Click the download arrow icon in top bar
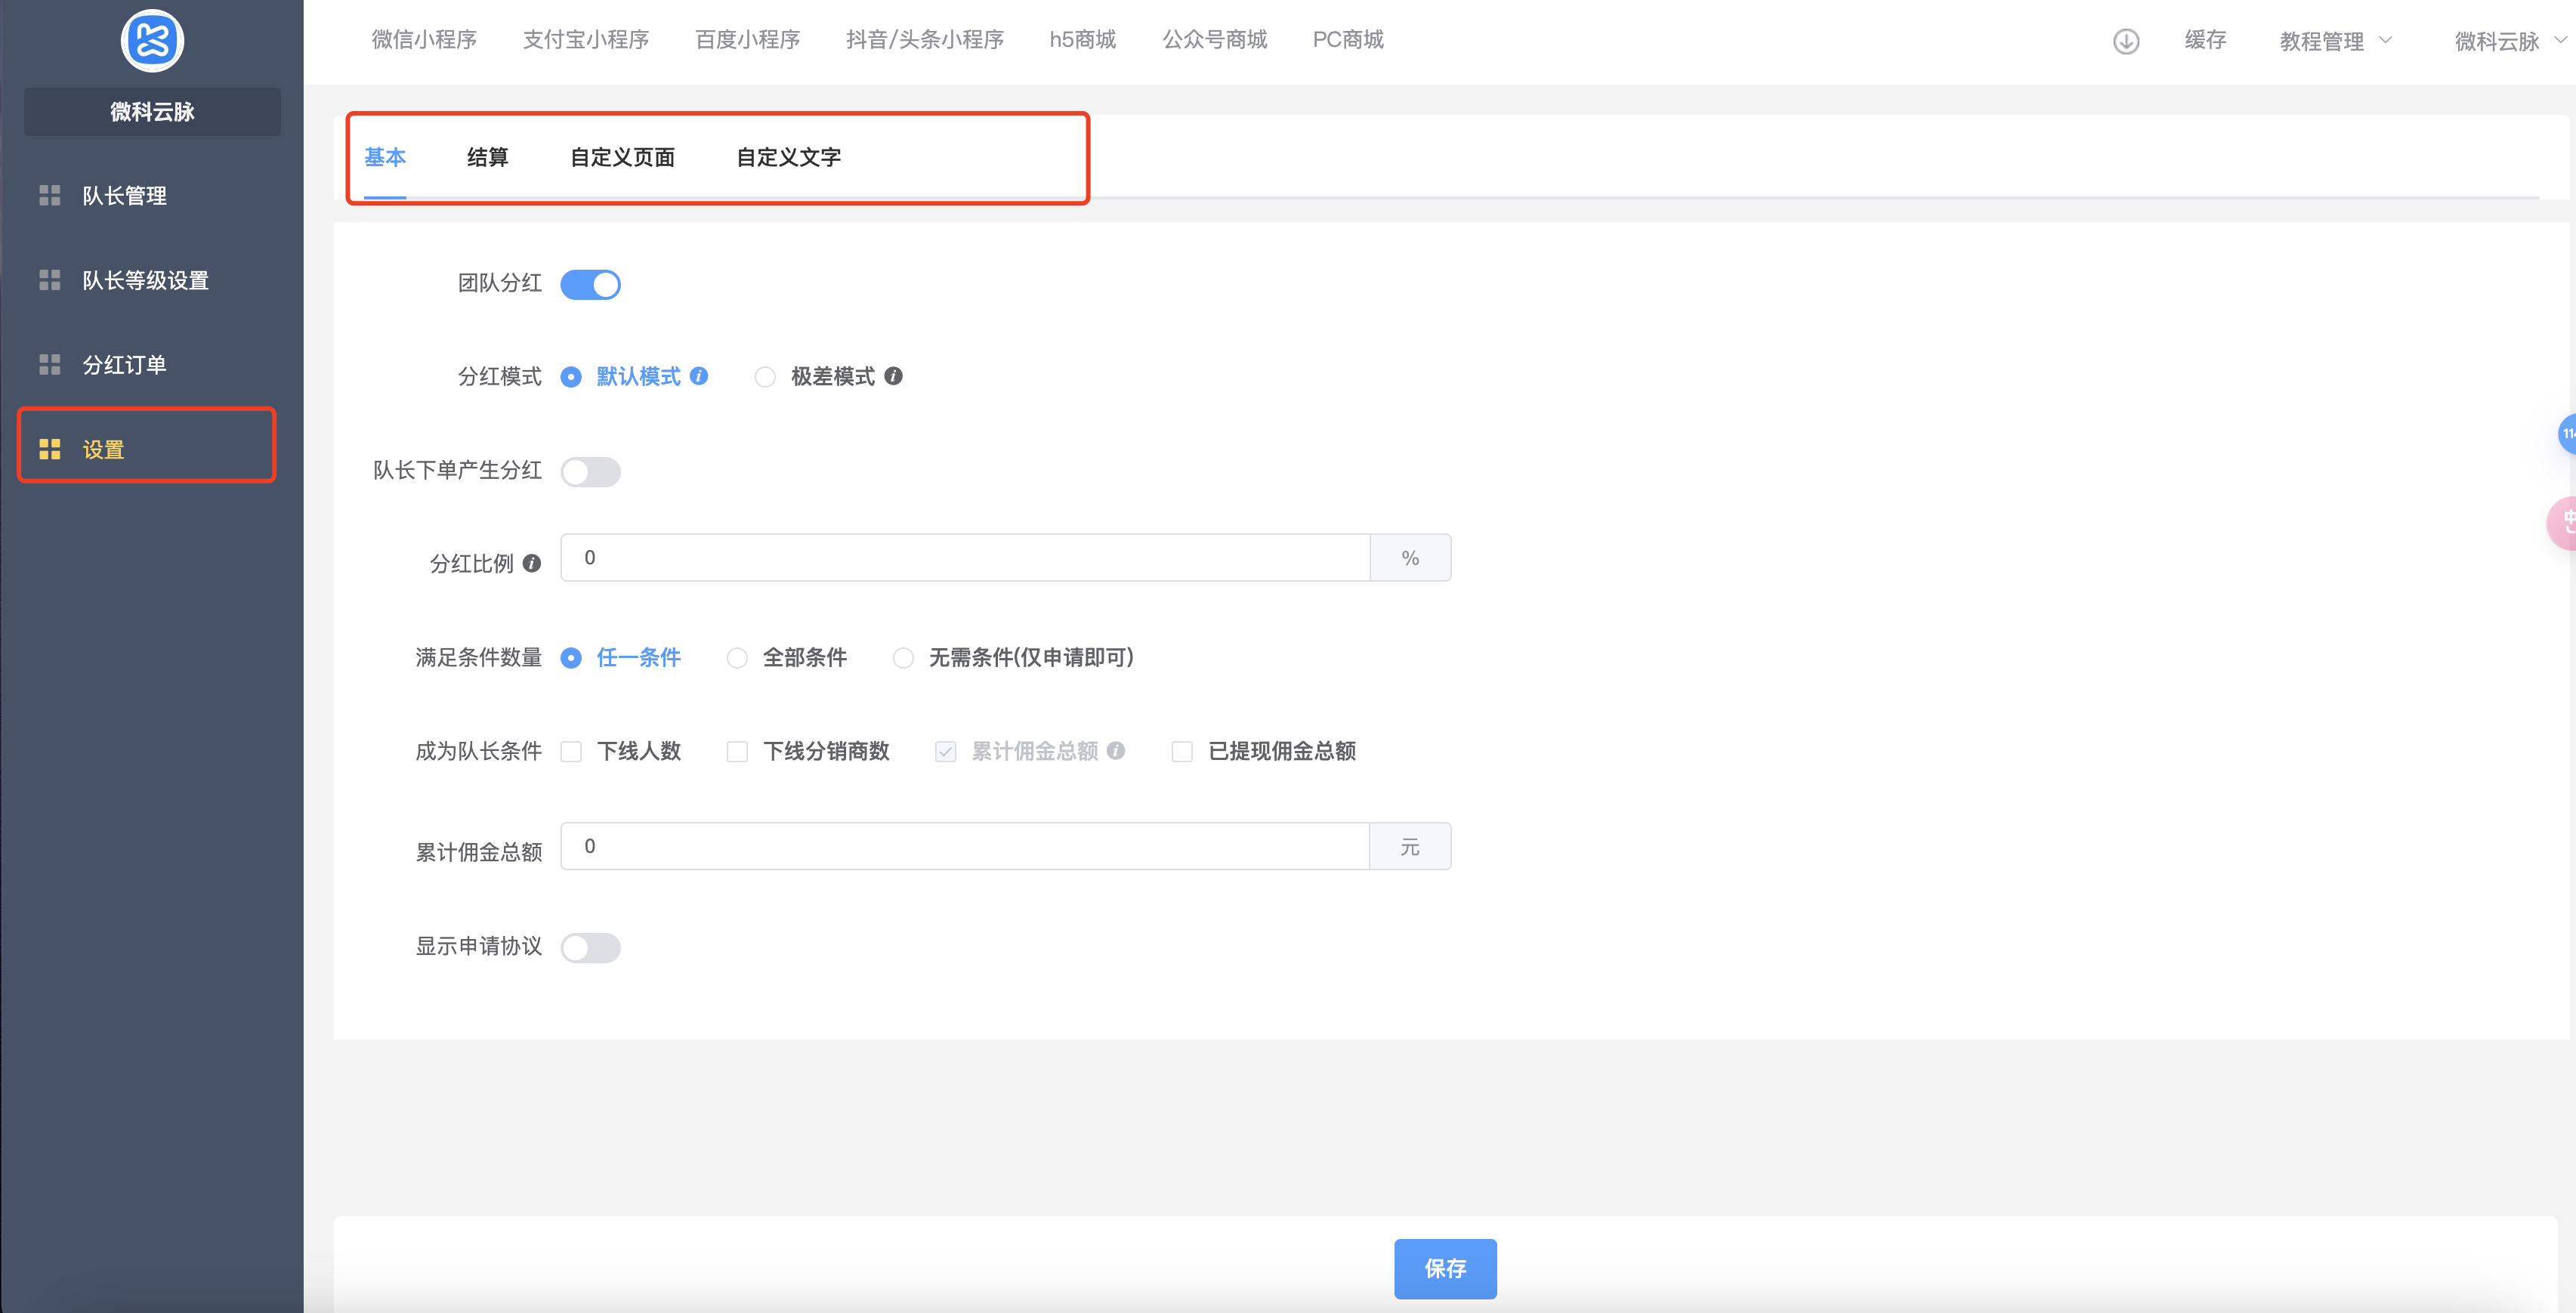Screen dimensions: 2576x1313 pyautogui.click(x=2126, y=41)
